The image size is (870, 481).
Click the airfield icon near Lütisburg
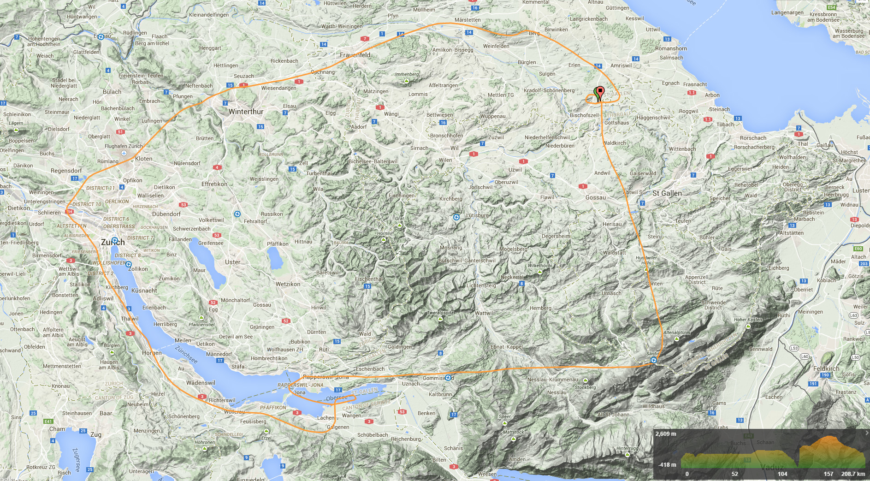(x=456, y=217)
